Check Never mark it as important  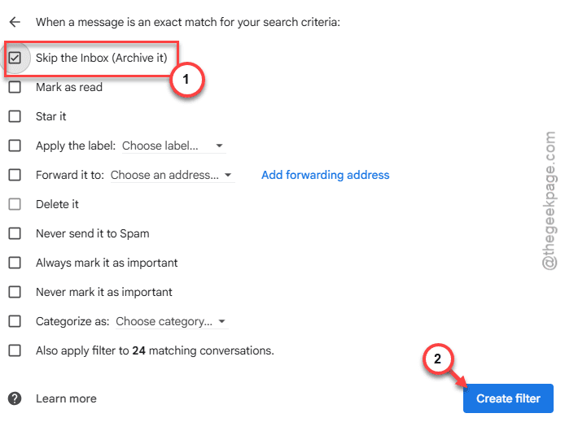pos(15,292)
